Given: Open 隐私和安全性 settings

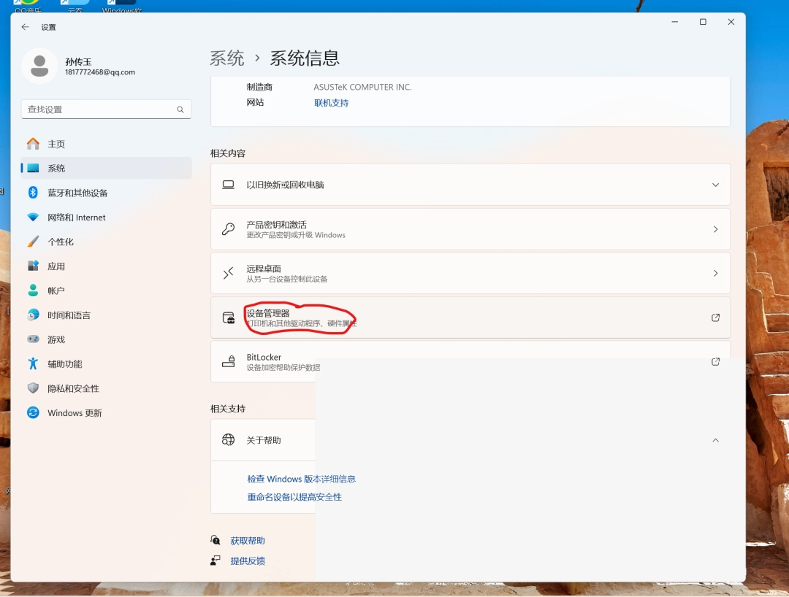Looking at the screenshot, I should click(106, 388).
